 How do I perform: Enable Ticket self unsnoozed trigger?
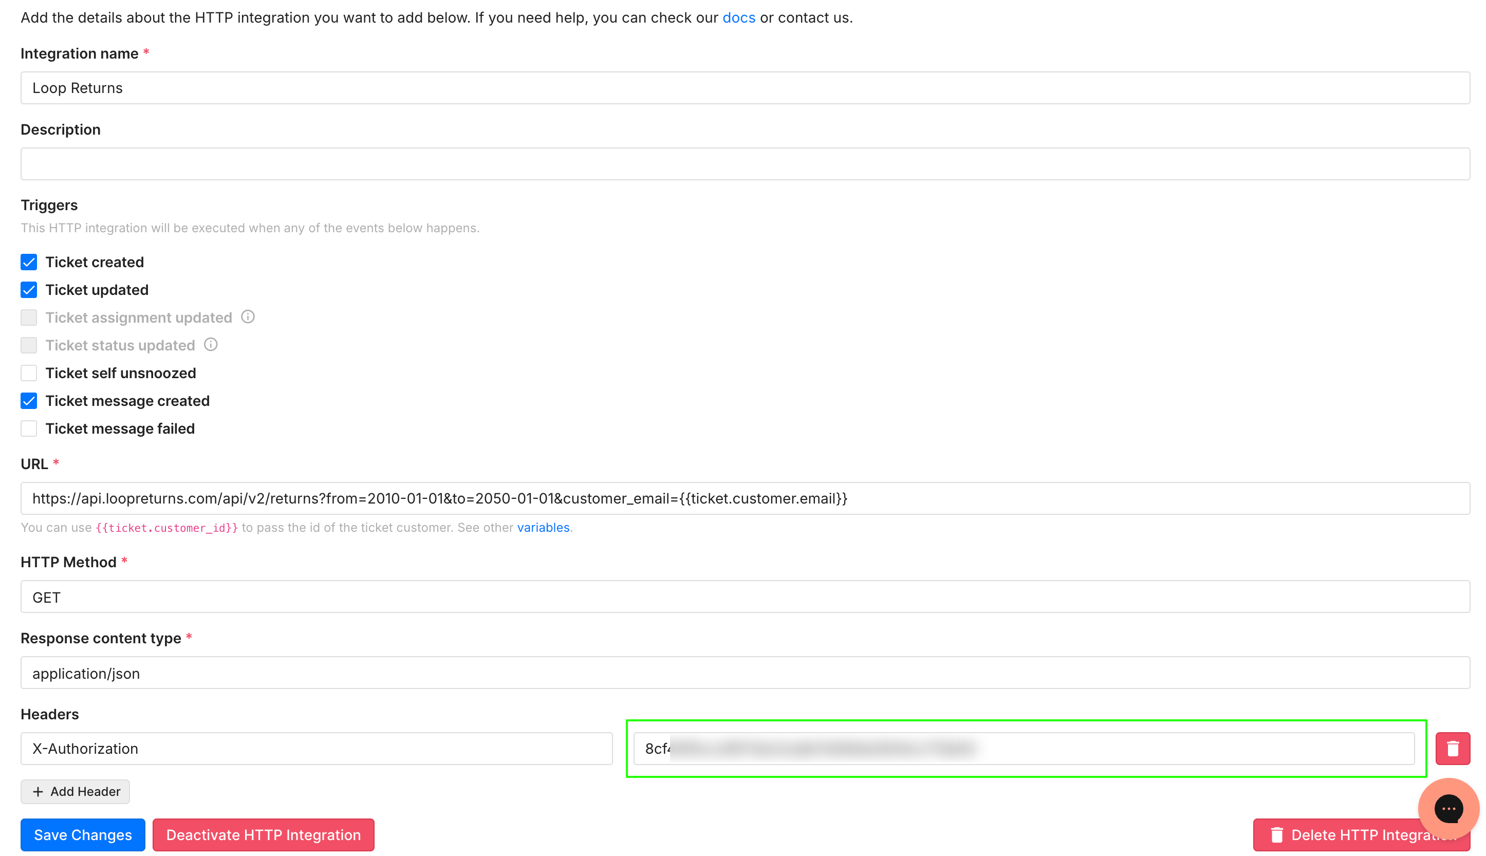(29, 373)
